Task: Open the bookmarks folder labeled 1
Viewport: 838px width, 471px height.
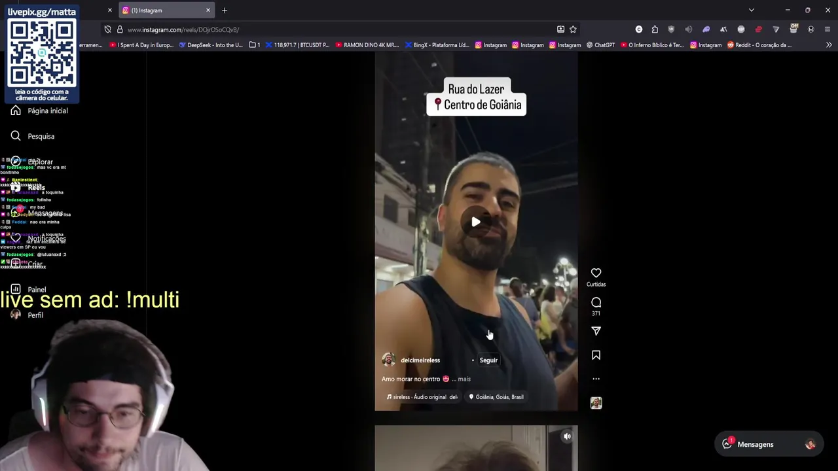Action: pos(255,45)
